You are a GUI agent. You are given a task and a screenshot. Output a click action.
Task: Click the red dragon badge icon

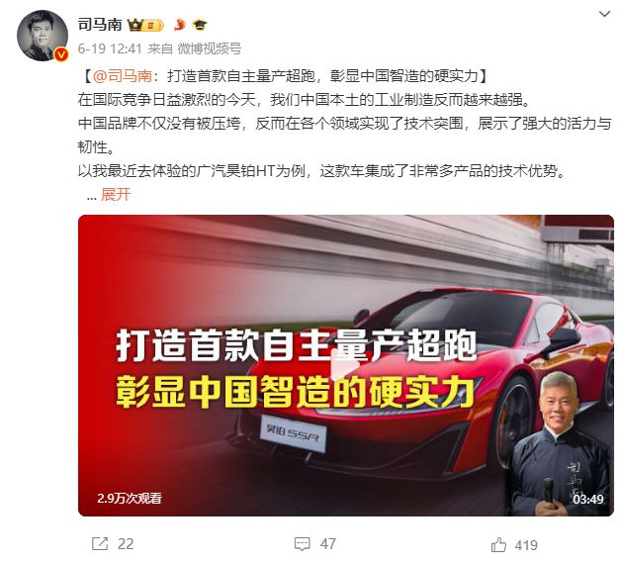180,25
